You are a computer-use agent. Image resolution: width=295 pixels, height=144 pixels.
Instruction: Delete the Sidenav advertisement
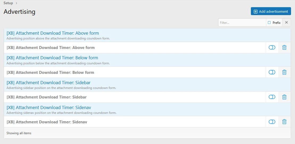point(284,122)
